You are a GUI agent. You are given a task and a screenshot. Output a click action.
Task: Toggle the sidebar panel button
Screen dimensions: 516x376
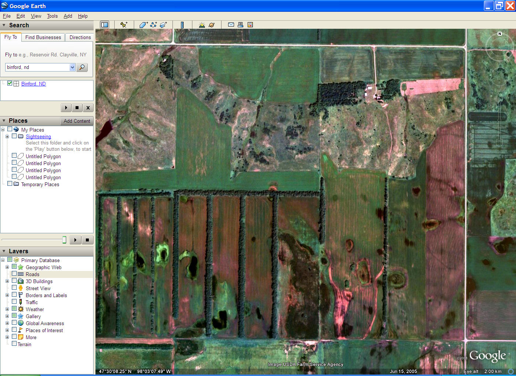[x=105, y=25]
